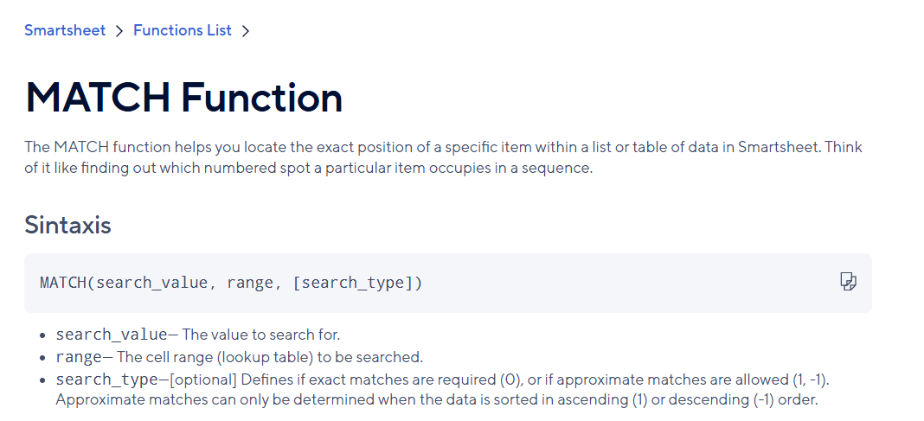Click the chevron after Functions List breadcrumb
The image size is (924, 421).
click(x=246, y=30)
